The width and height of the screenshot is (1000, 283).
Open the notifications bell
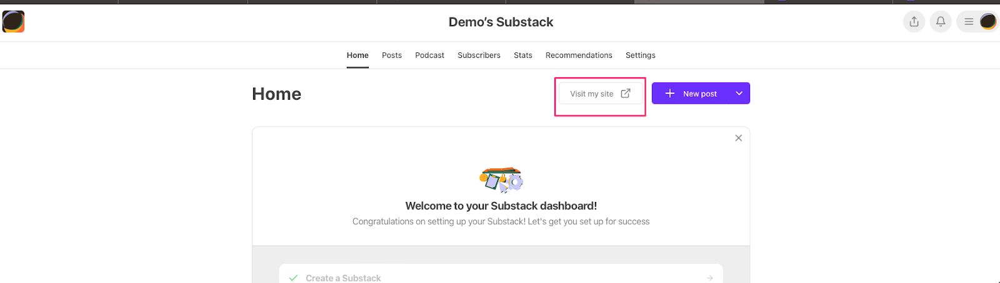point(940,22)
